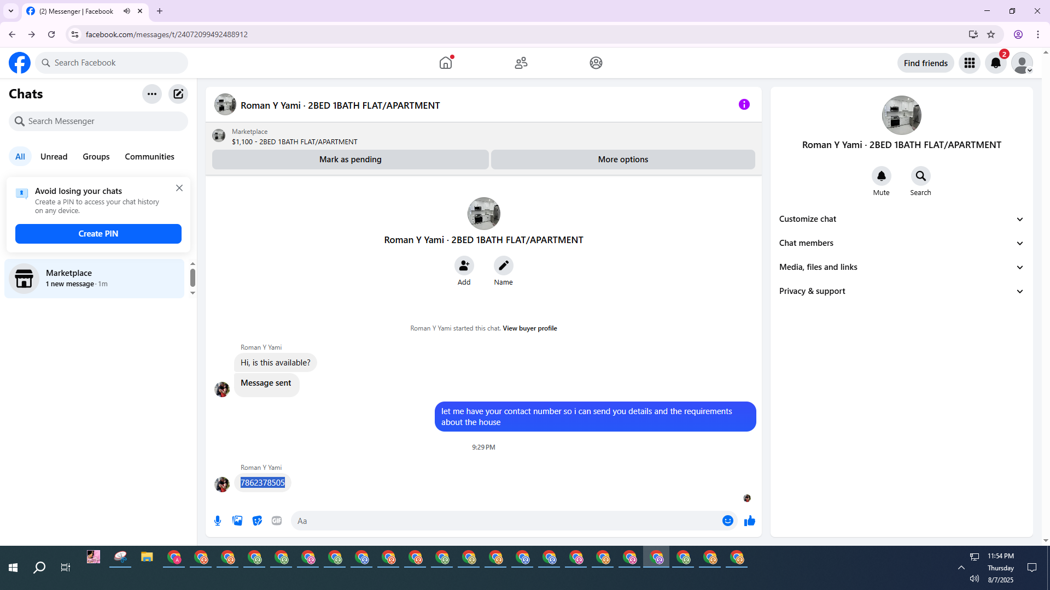Image resolution: width=1050 pixels, height=590 pixels.
Task: Dismiss the Avoid losing your chats card
Action: (x=179, y=188)
